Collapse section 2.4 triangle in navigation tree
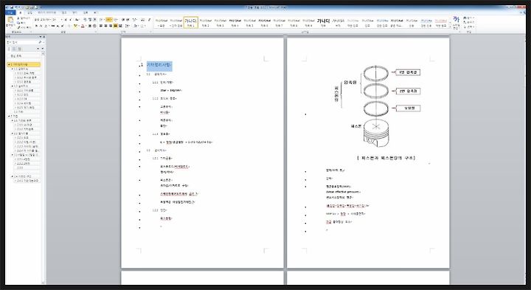531x290 pixels. click(x=13, y=176)
